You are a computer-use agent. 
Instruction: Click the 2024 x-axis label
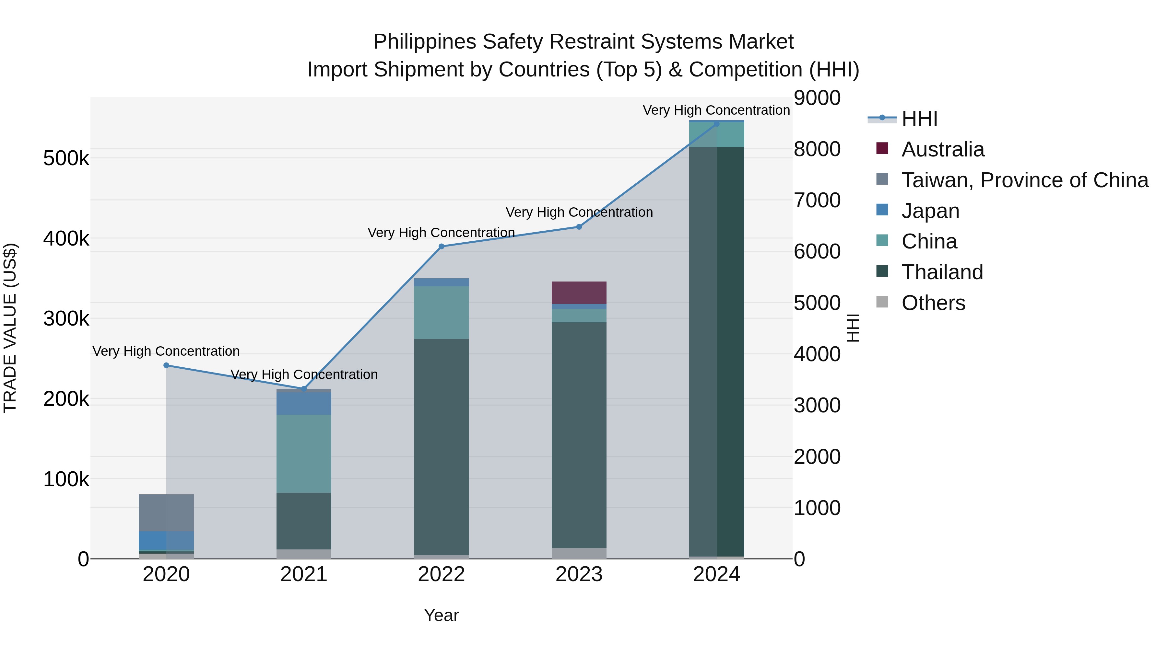(x=717, y=574)
